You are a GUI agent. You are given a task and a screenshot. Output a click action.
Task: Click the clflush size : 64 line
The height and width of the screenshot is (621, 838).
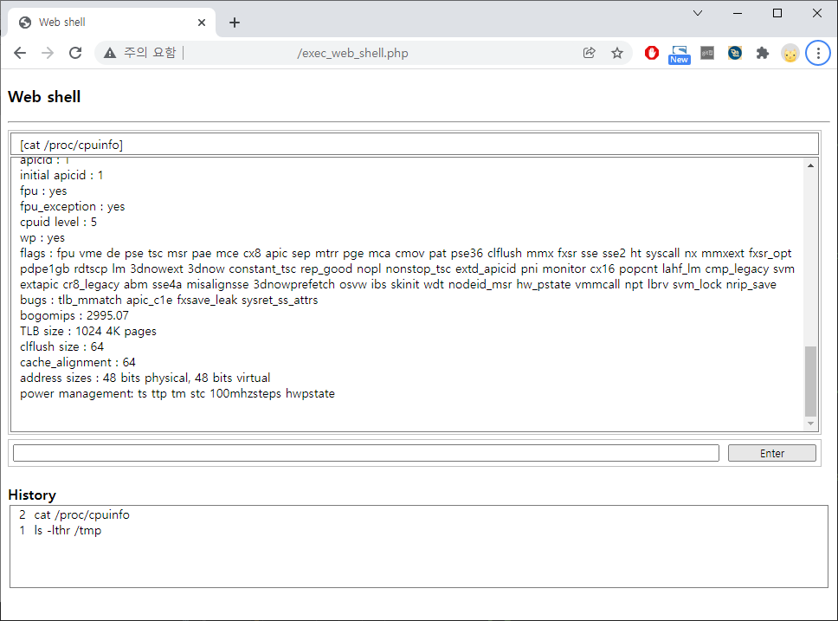62,346
